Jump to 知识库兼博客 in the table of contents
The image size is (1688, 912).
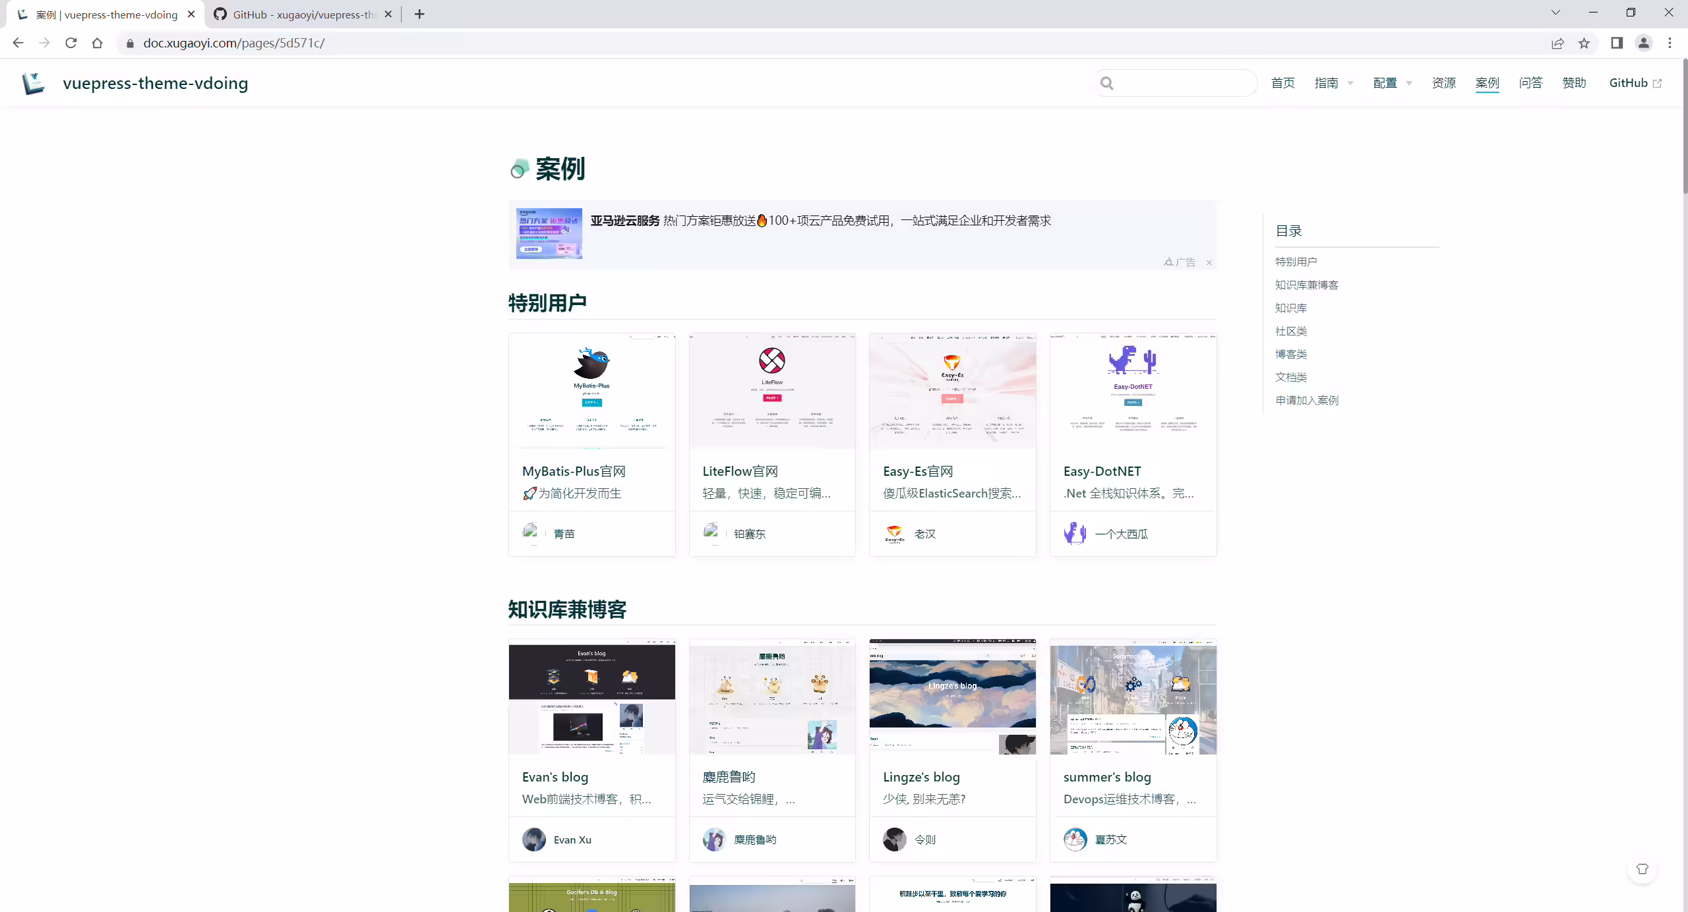click(1307, 285)
